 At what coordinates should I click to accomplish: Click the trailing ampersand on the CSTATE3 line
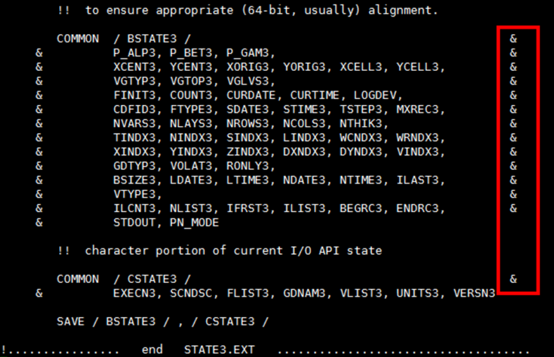tap(513, 279)
